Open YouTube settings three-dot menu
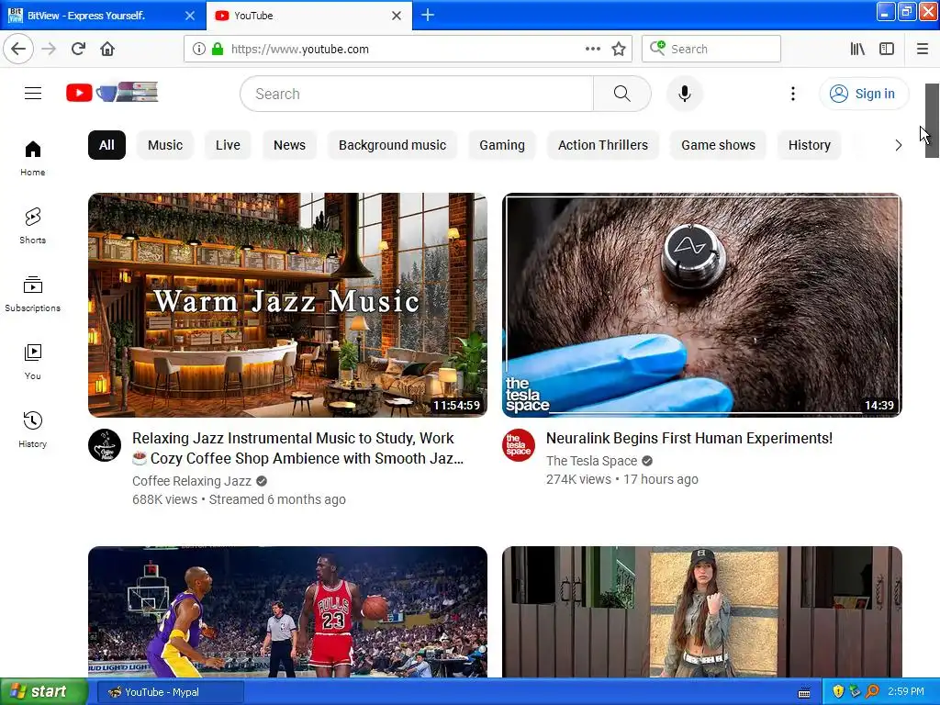The width and height of the screenshot is (940, 705). pyautogui.click(x=792, y=94)
